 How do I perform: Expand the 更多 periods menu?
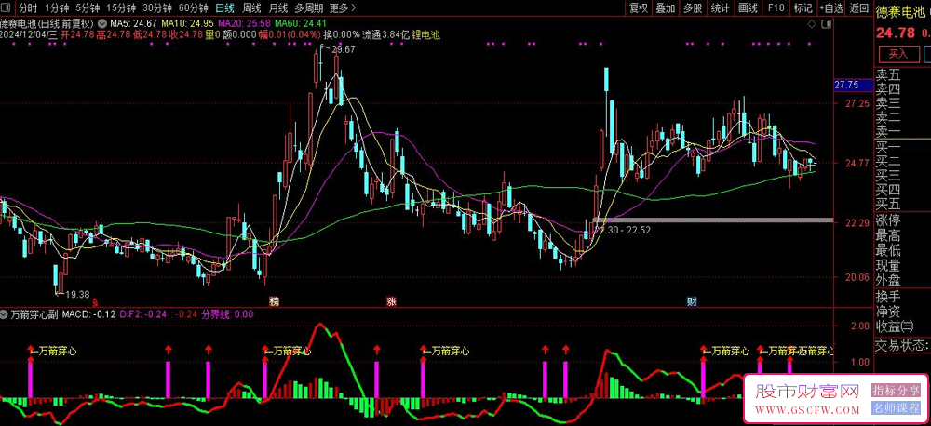pyautogui.click(x=343, y=8)
